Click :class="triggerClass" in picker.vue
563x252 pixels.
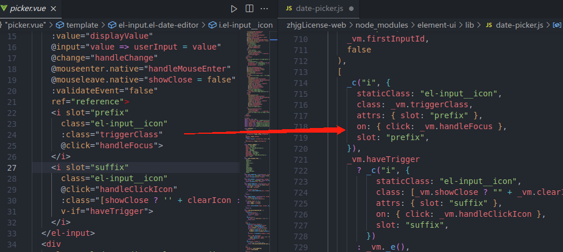click(112, 134)
